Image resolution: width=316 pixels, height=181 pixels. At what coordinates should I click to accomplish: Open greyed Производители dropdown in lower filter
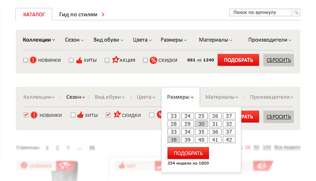pyautogui.click(x=271, y=97)
